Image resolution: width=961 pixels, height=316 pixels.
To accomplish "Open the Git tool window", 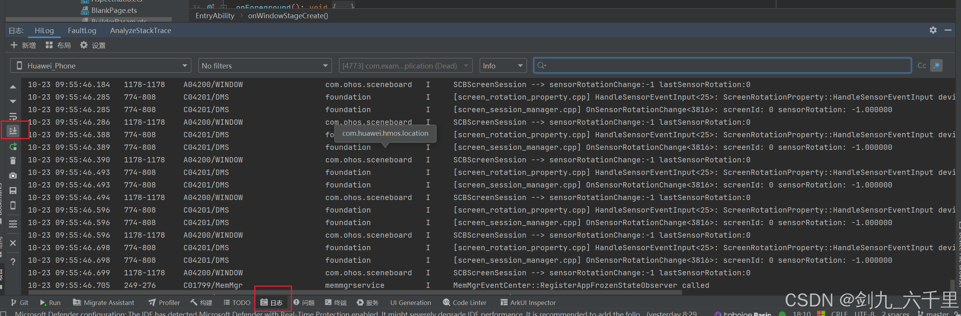I will point(20,303).
